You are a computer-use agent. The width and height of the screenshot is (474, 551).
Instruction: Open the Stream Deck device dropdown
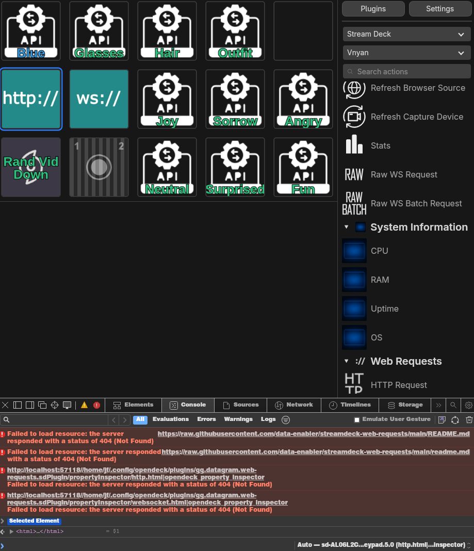406,34
